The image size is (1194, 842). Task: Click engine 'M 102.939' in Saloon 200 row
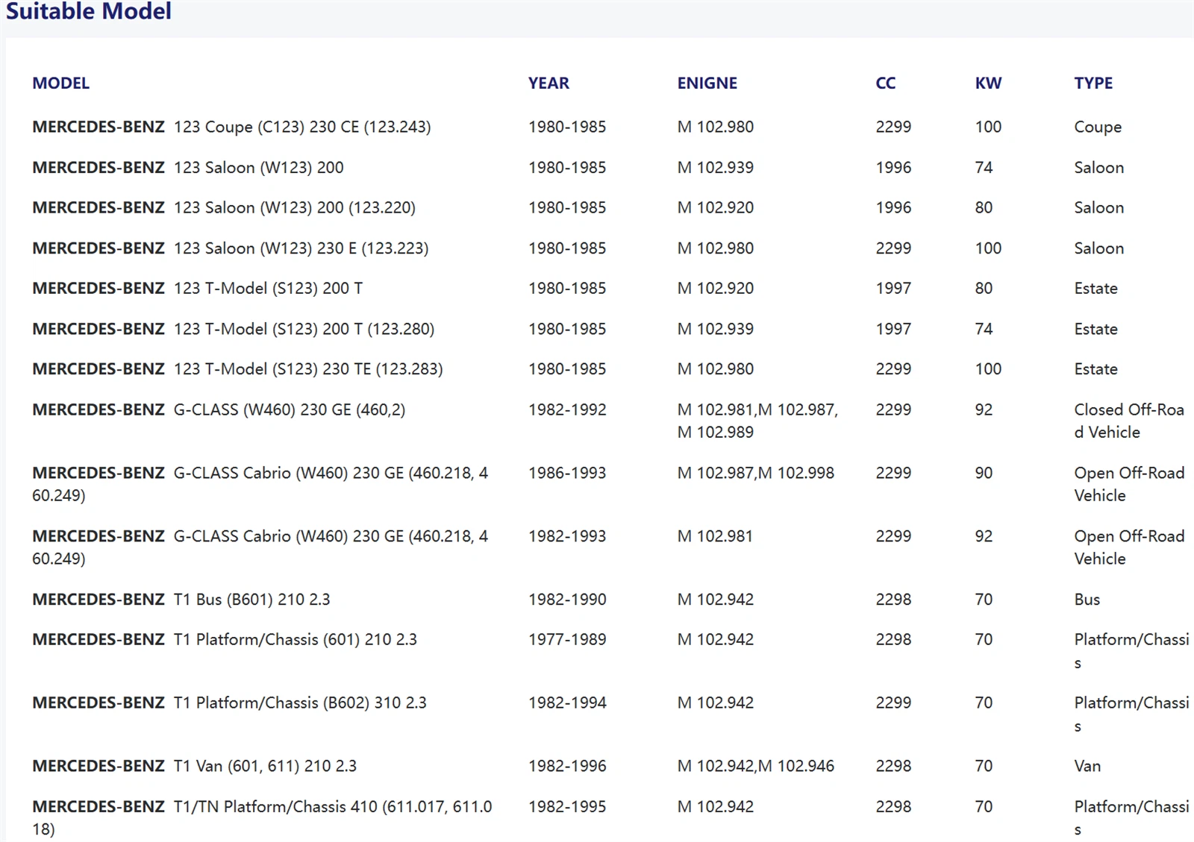[716, 168]
